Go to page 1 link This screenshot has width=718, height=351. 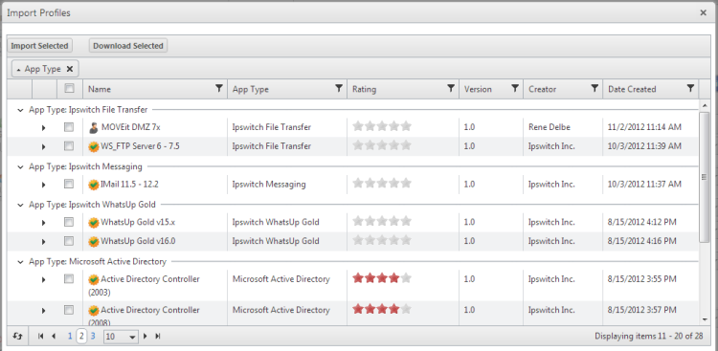coord(70,337)
